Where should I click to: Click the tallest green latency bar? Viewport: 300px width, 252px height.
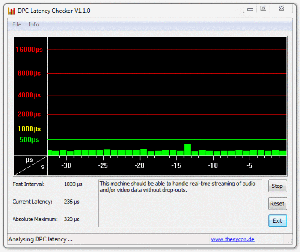188,150
